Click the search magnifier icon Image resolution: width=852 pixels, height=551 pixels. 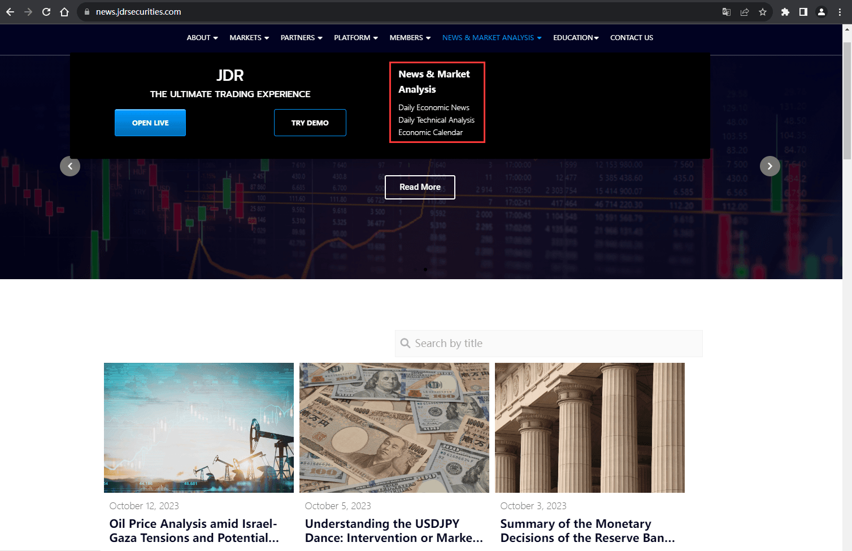pyautogui.click(x=405, y=343)
